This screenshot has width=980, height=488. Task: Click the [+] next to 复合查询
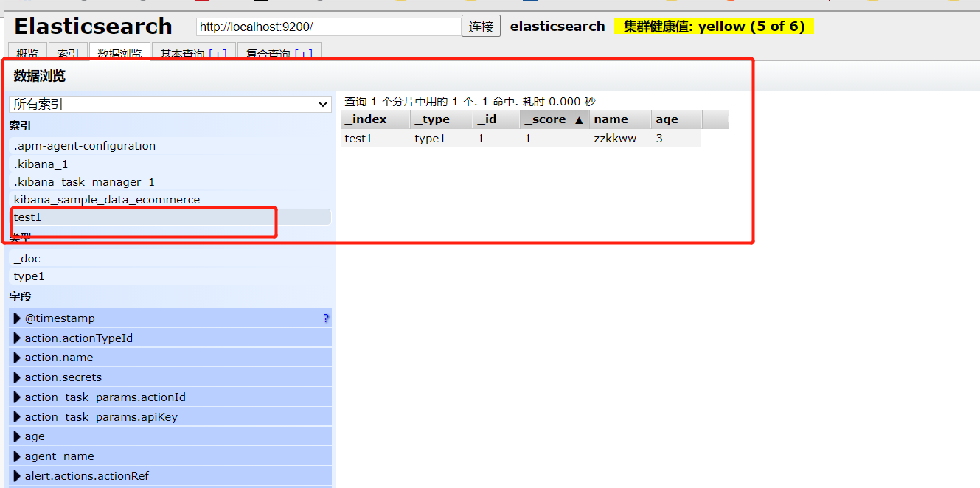(x=303, y=54)
